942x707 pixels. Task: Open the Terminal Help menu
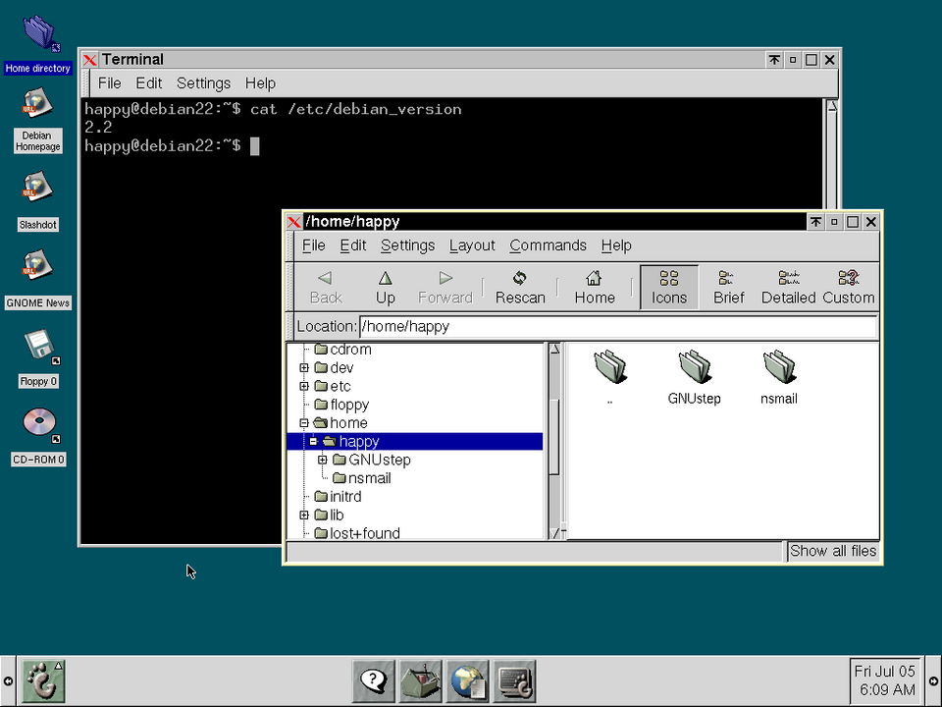pos(260,82)
